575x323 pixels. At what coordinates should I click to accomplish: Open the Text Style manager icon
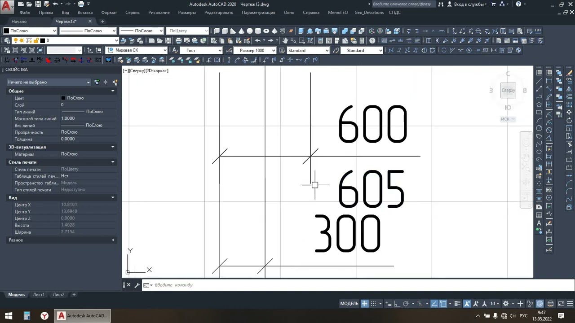coord(175,50)
